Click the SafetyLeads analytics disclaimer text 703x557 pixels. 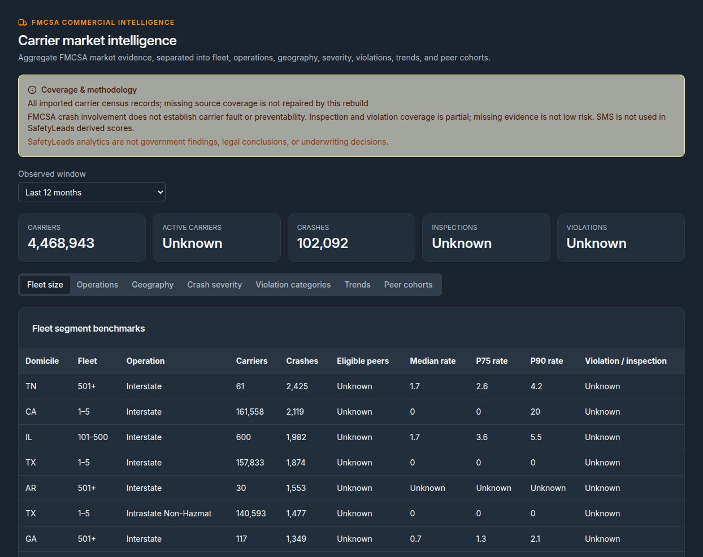[208, 142]
